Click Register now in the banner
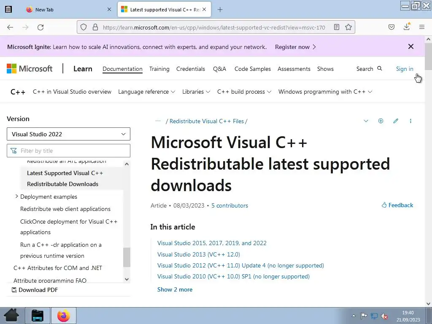Image resolution: width=432 pixels, height=324 pixels. point(295,47)
